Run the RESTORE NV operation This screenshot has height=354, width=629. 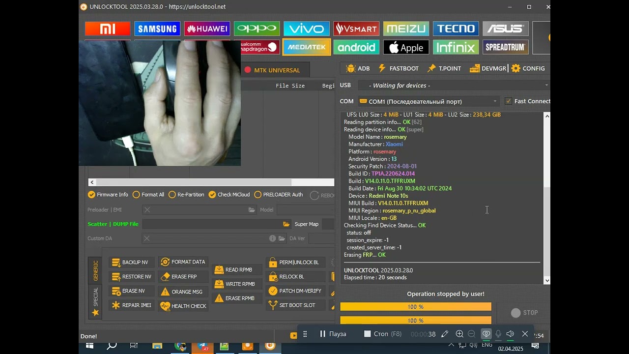(131, 277)
